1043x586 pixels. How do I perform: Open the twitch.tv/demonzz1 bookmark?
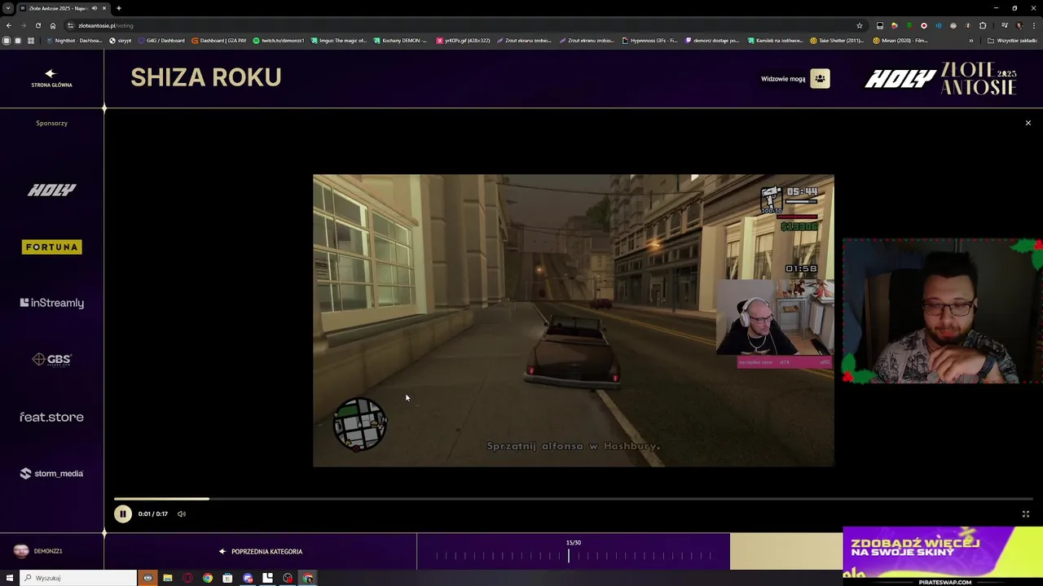tap(279, 40)
